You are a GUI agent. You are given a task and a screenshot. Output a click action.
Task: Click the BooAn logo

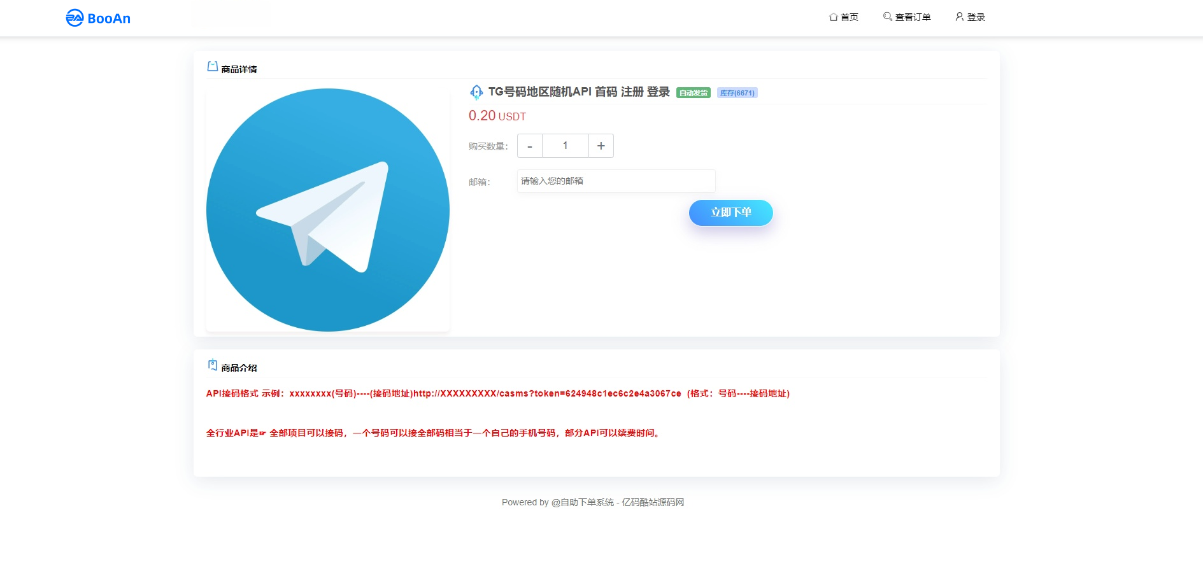coord(98,18)
